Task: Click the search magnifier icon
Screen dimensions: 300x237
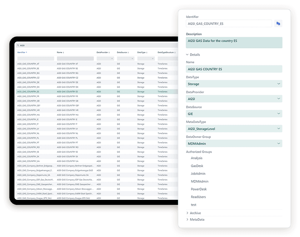Action: pyautogui.click(x=18, y=45)
